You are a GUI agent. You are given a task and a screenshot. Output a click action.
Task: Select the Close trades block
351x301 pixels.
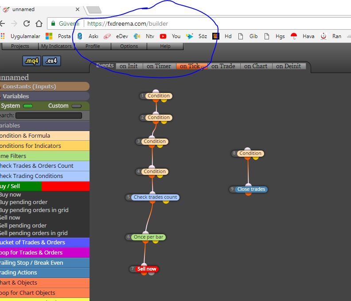[x=251, y=189]
